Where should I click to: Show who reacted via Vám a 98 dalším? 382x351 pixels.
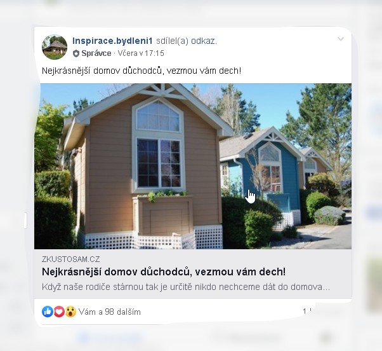click(110, 312)
